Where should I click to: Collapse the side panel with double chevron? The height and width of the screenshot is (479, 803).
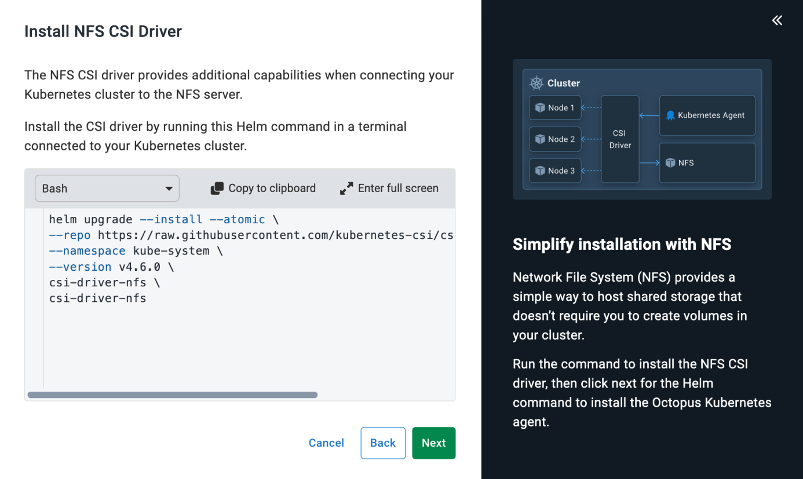click(777, 21)
